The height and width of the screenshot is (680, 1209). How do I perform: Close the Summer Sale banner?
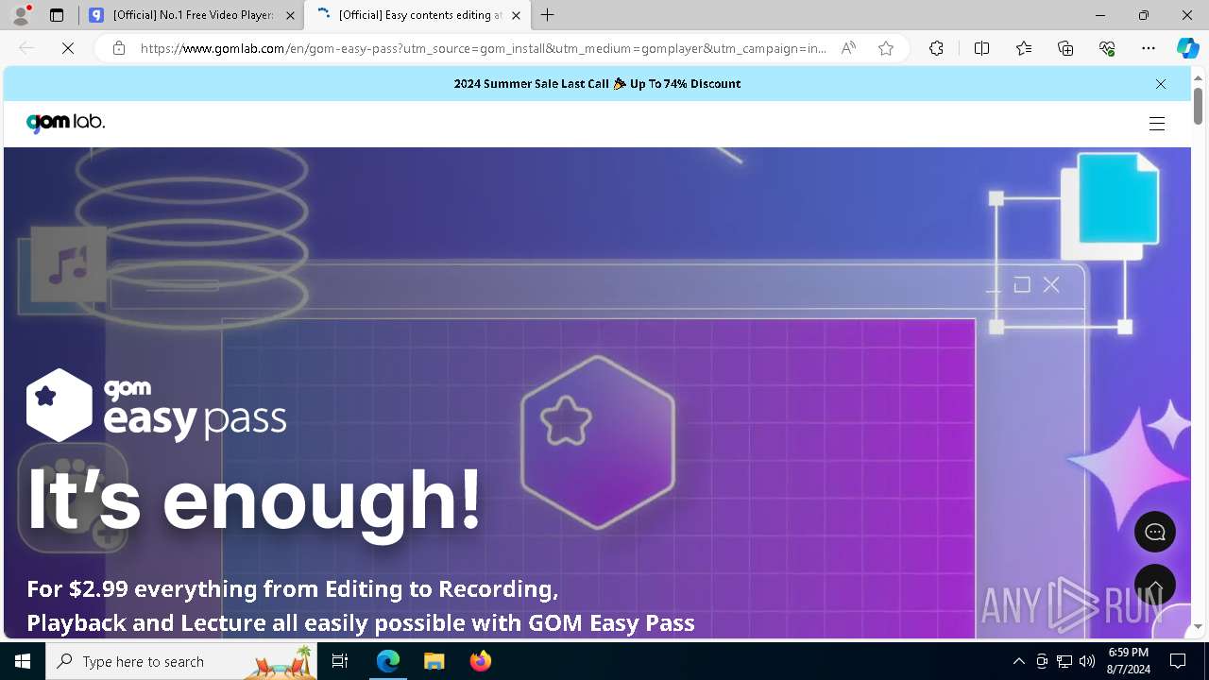coord(1161,84)
